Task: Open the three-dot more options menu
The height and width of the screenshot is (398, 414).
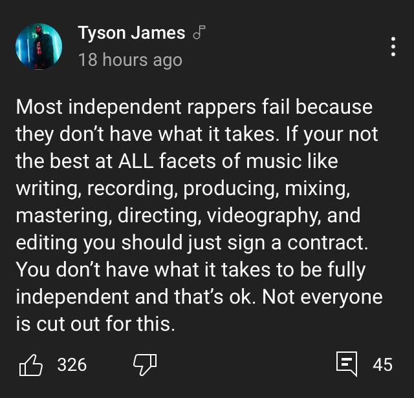Action: point(393,47)
